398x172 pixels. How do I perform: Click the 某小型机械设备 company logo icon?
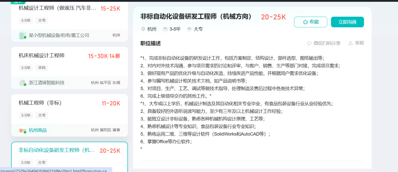(x=22, y=35)
